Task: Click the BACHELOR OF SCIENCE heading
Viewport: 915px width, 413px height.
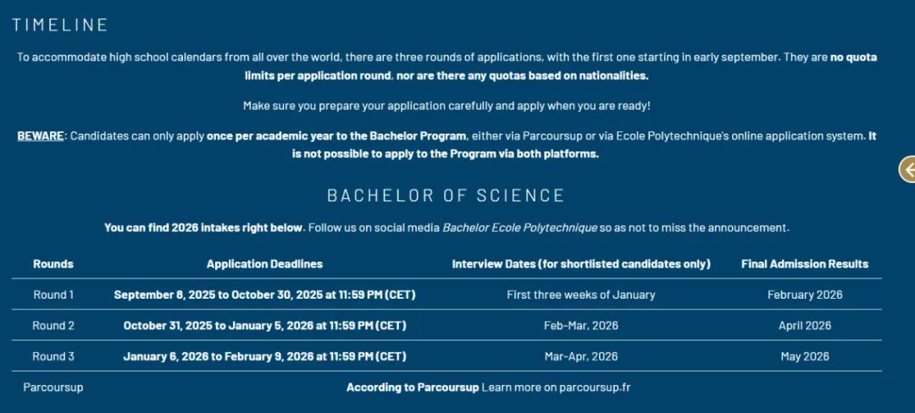Action: coord(446,195)
